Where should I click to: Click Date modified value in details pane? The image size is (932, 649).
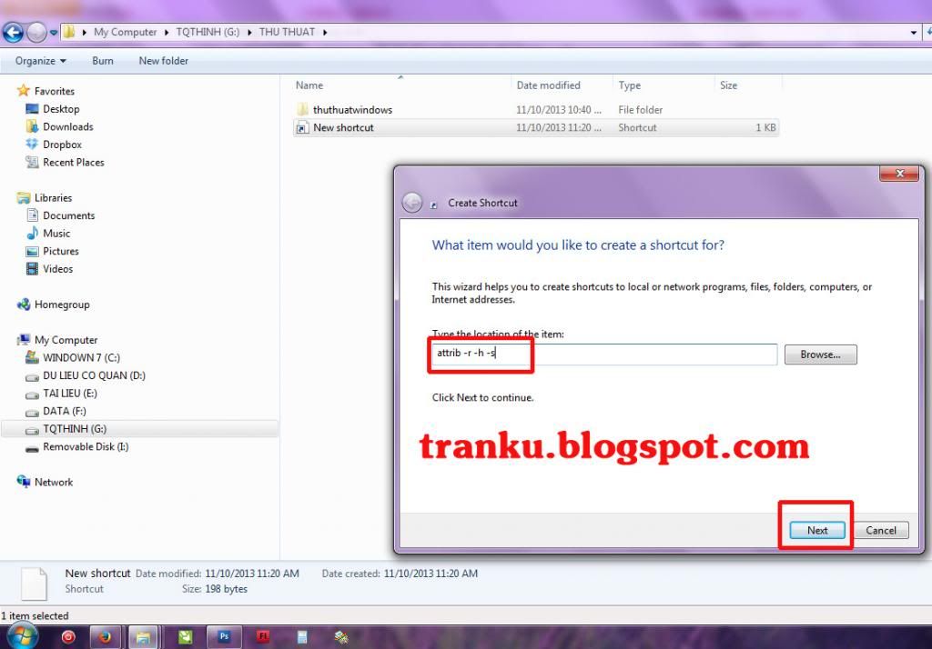[x=252, y=574]
